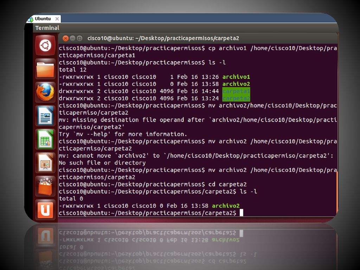Open LibreOffice Impress presentation launcher icon
Image resolution: width=360 pixels, height=270 pixels.
[x=45, y=162]
